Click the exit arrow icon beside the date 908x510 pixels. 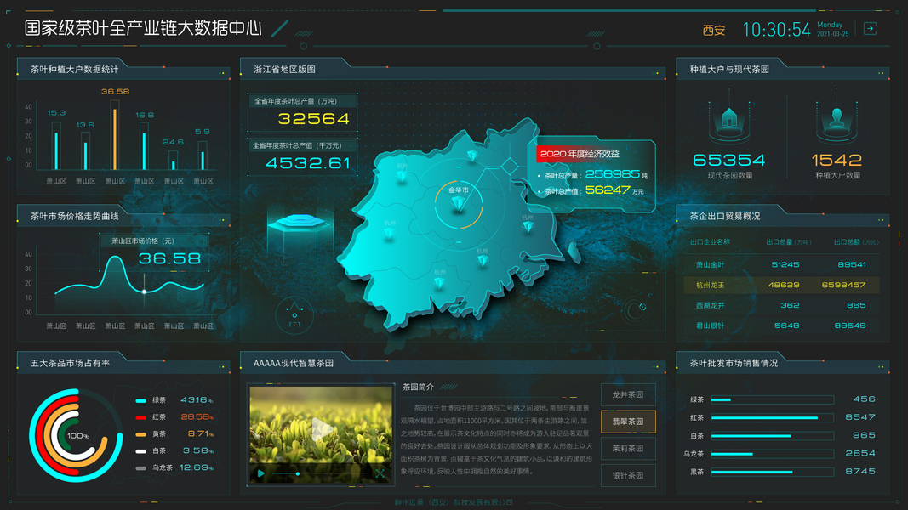pyautogui.click(x=870, y=28)
